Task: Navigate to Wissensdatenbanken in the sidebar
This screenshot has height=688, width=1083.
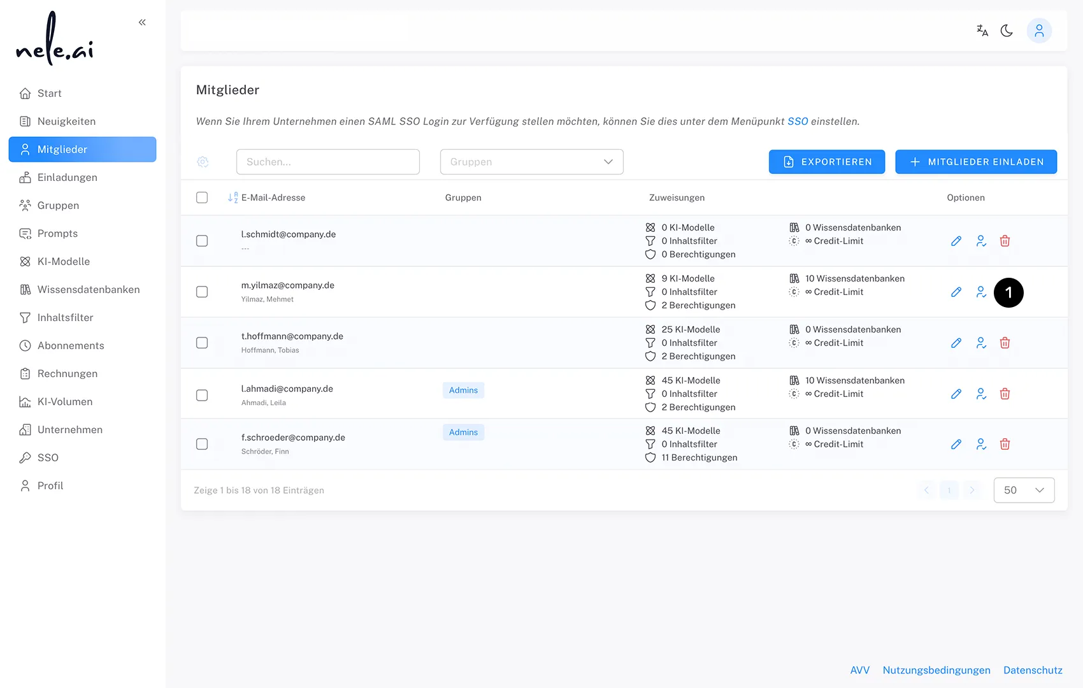Action: tap(88, 289)
